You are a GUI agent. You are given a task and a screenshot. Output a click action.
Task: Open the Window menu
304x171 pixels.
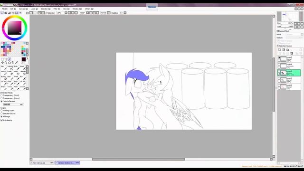(77, 9)
